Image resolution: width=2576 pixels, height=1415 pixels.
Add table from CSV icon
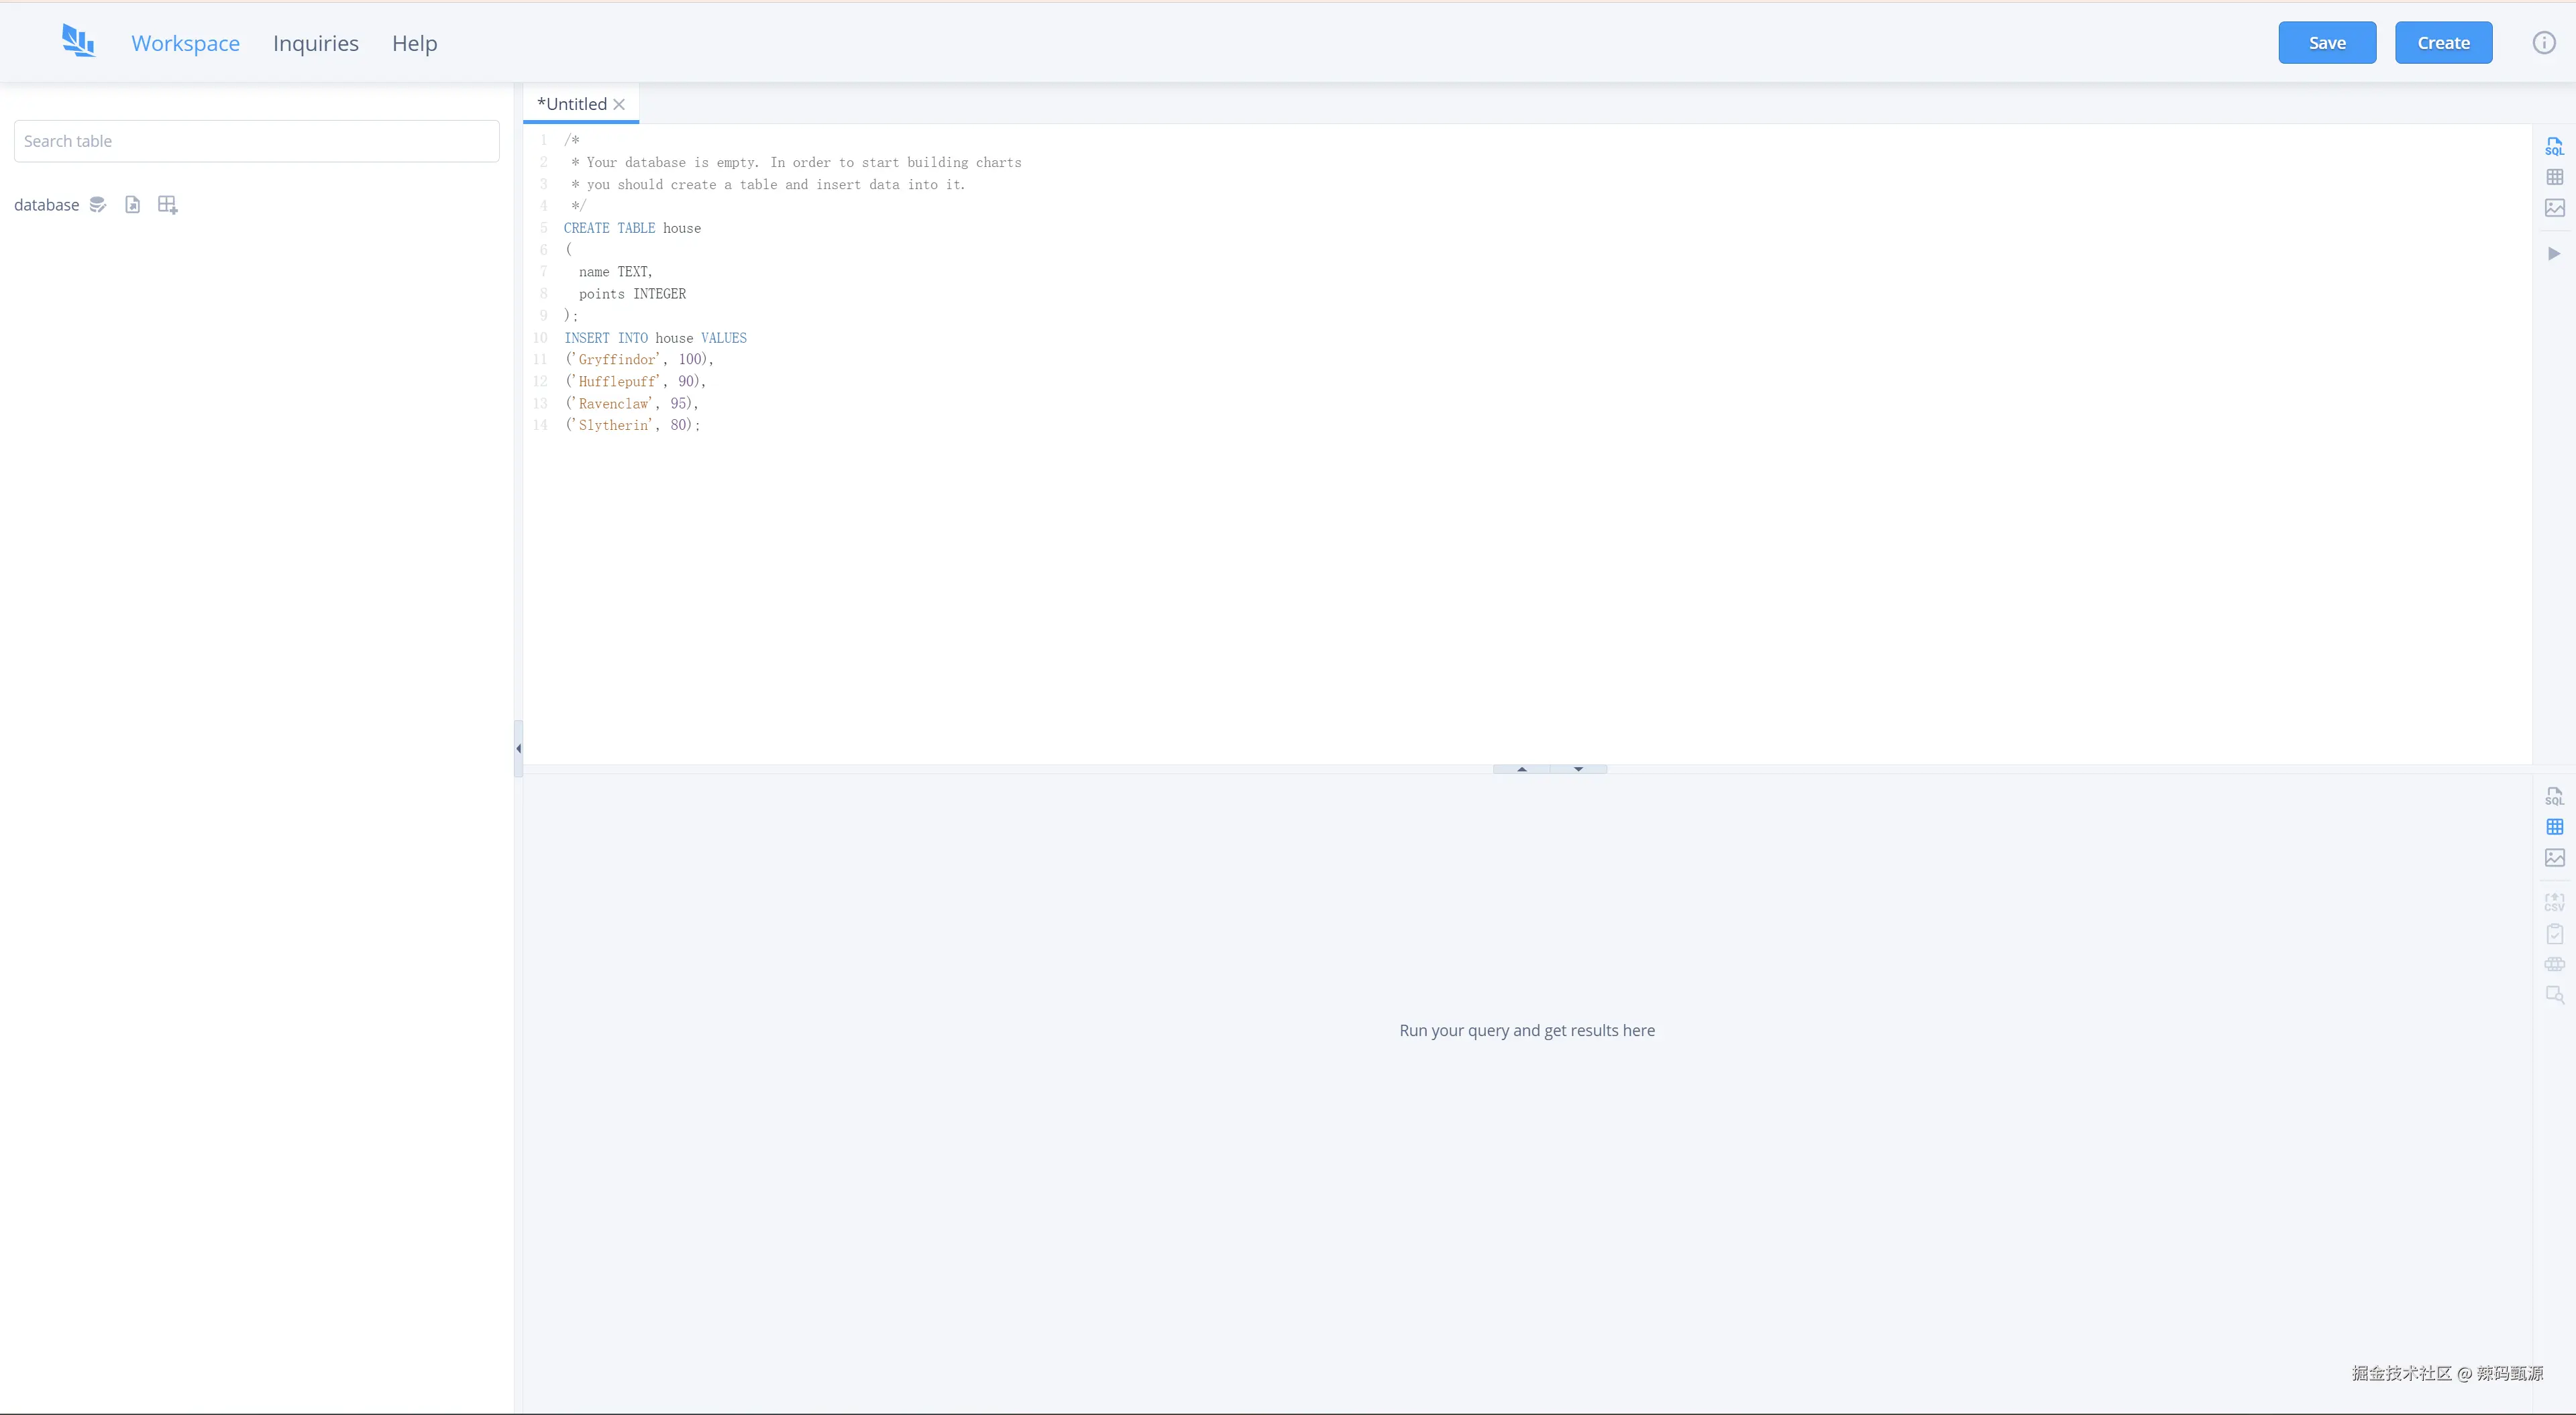[167, 205]
